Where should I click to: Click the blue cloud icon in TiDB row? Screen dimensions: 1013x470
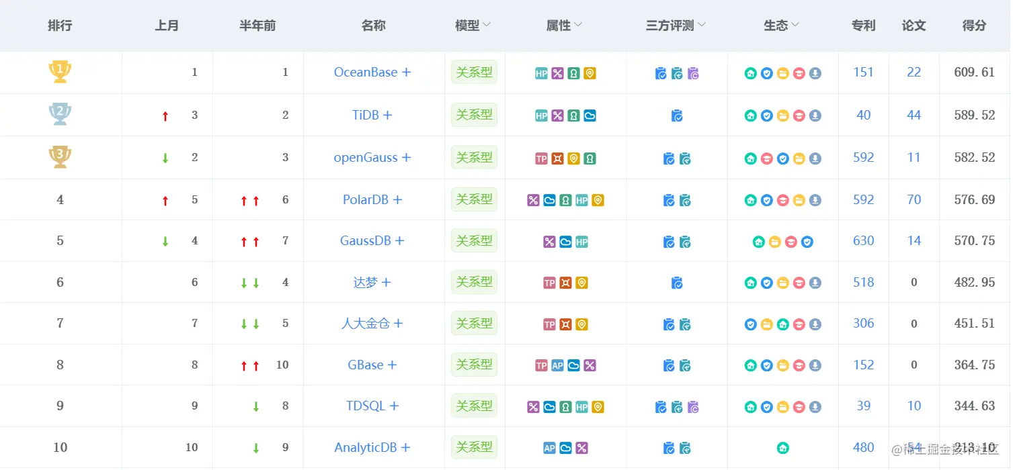tap(590, 116)
